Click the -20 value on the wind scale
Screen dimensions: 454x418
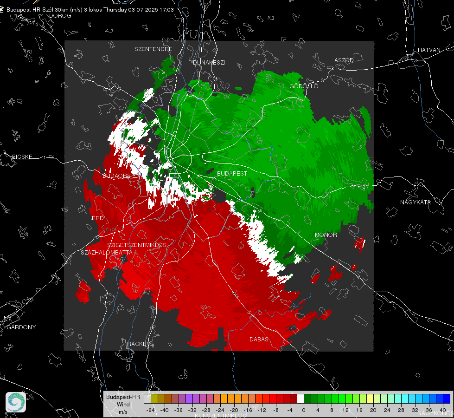(234, 410)
